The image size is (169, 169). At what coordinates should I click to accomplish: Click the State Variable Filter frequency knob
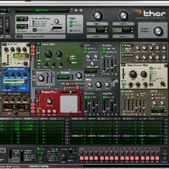[133, 74]
